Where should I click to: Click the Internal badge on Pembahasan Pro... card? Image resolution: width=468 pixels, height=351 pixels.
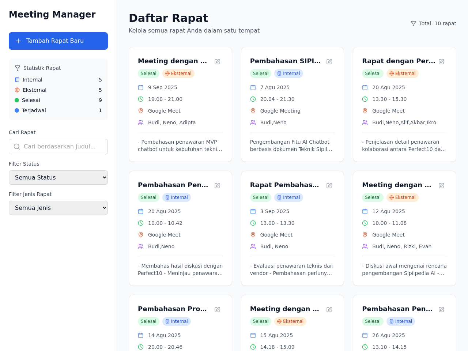(x=177, y=321)
